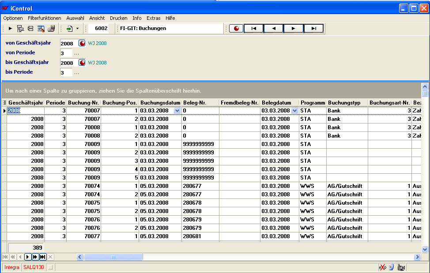Image resolution: width=430 pixels, height=273 pixels.
Task: Click the tree structure toolbar icon
Action: (x=20, y=29)
